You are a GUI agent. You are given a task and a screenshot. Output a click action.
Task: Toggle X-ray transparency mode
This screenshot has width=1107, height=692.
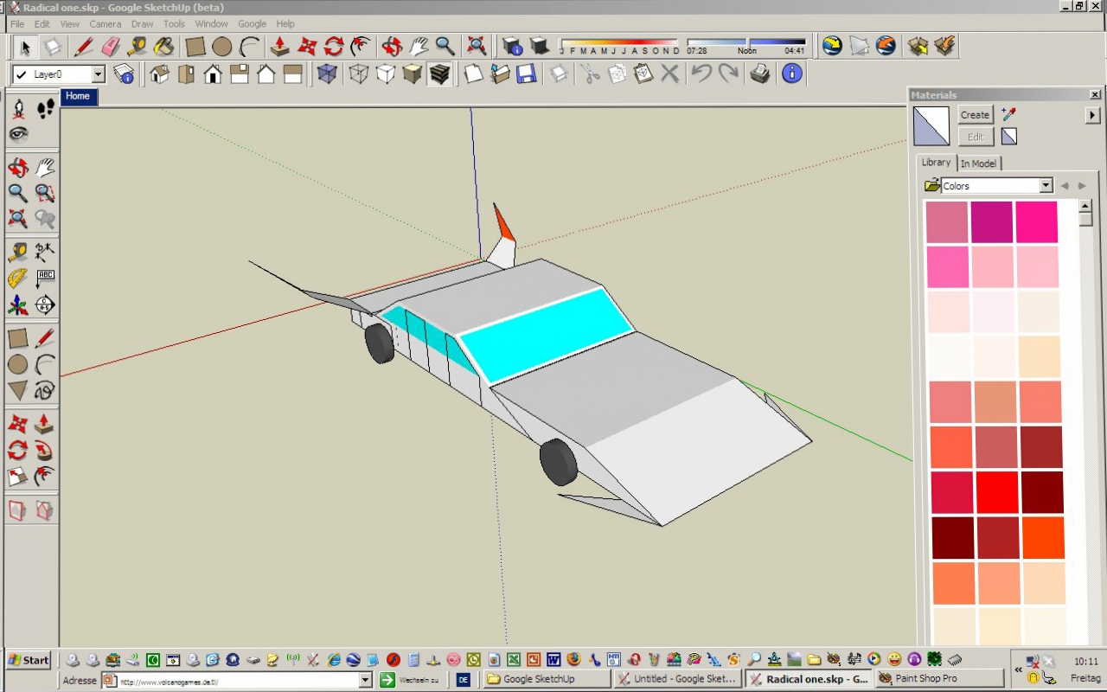click(x=327, y=74)
